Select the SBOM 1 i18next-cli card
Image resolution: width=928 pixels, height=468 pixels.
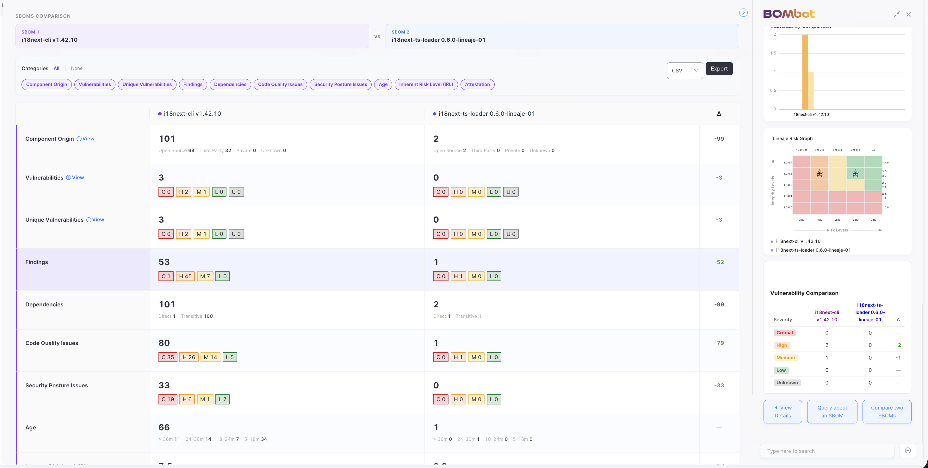pos(192,36)
